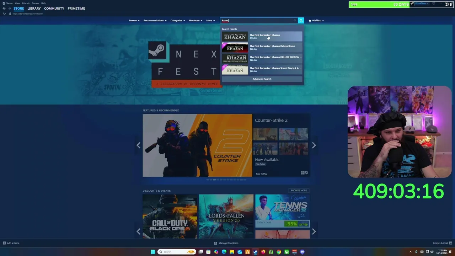455x256 pixels.
Task: Open Call of Duty Black Ops 6 card
Action: (170, 216)
